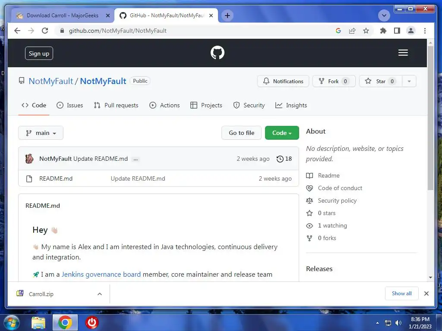Open the Actions tab
Screen dimensions: 442x331
[x=164, y=105]
